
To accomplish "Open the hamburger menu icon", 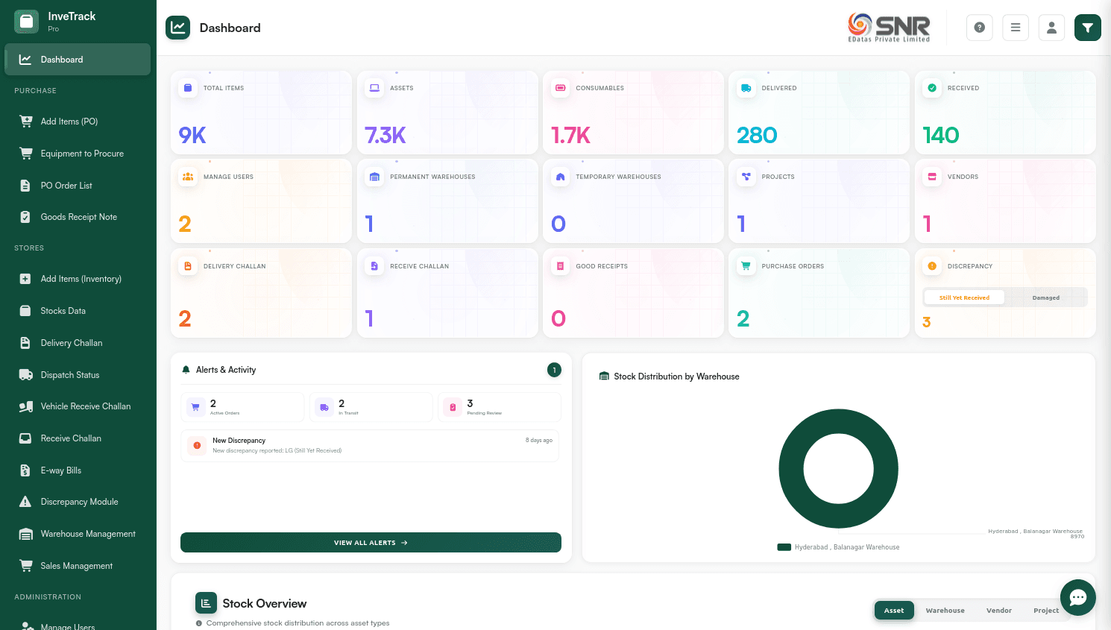I will pos(1015,28).
